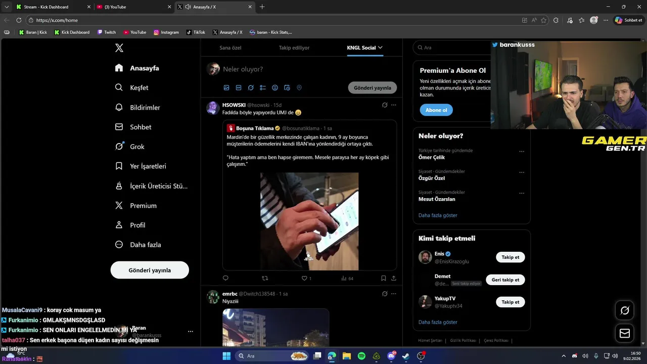Screen dimensions: 647x364
Task: Follow YakupTV with Takip et
Action: tap(511, 302)
